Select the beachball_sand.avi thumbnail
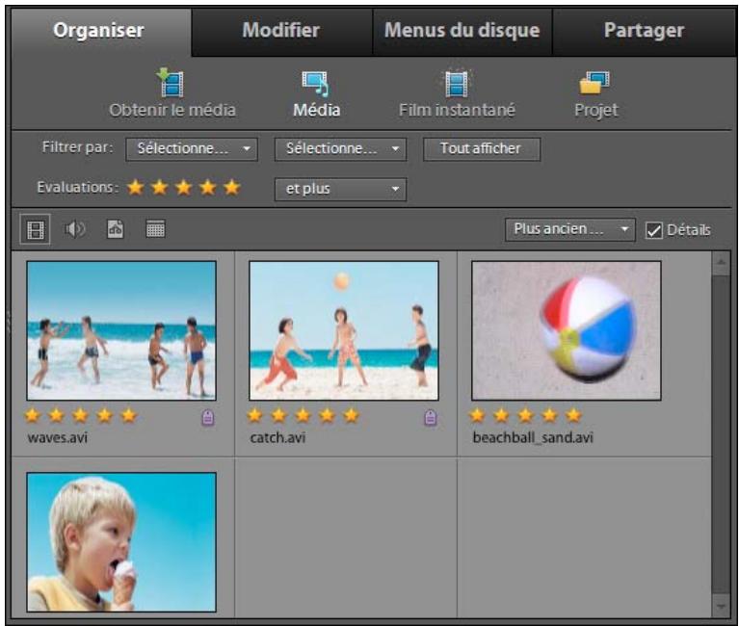Image resolution: width=739 pixels, height=626 pixels. pyautogui.click(x=567, y=330)
